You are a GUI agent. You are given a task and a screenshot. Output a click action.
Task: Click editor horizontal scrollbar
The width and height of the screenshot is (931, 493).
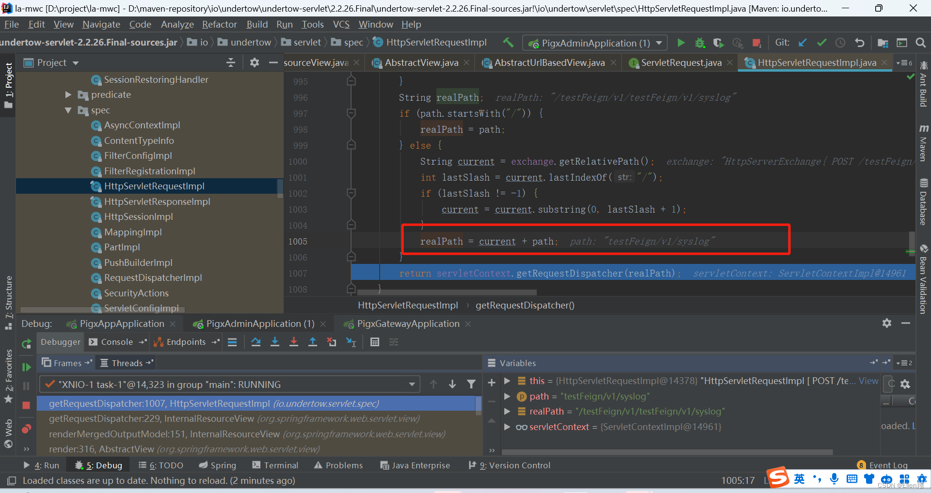point(447,293)
